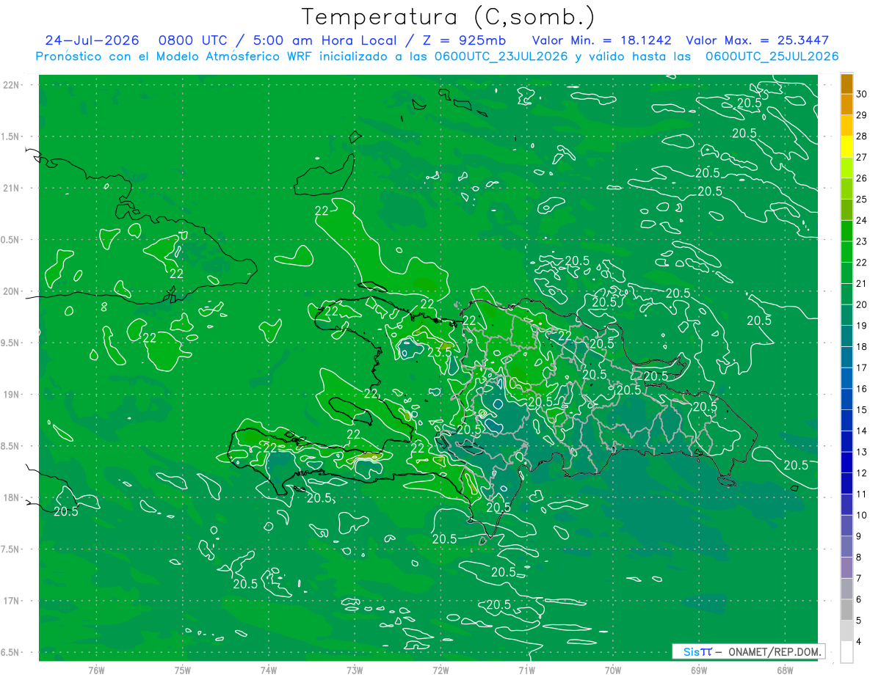Pick the yellow swatch between 27 and 28

846,147
